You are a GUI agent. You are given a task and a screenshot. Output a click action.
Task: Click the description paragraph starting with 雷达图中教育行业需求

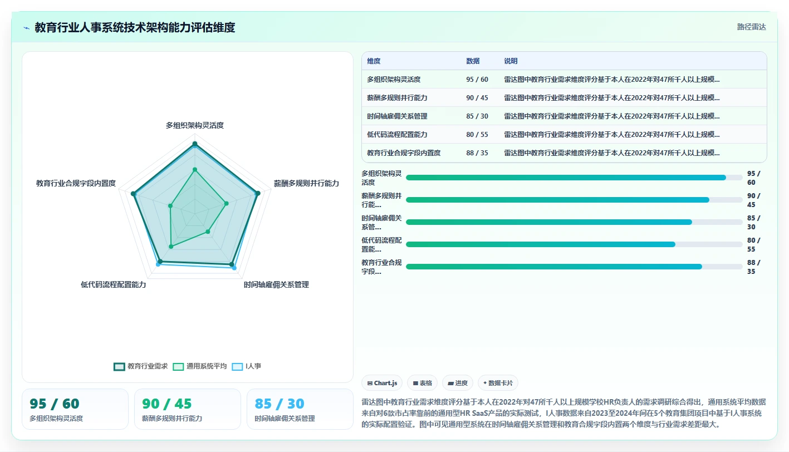coord(563,413)
